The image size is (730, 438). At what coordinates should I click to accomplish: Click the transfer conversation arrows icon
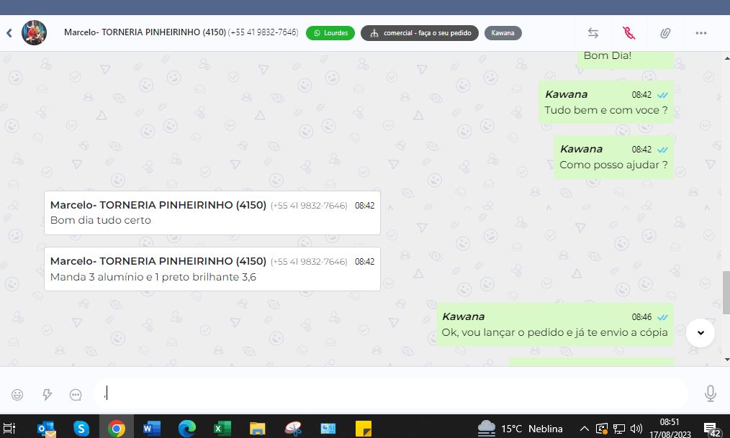(x=593, y=33)
